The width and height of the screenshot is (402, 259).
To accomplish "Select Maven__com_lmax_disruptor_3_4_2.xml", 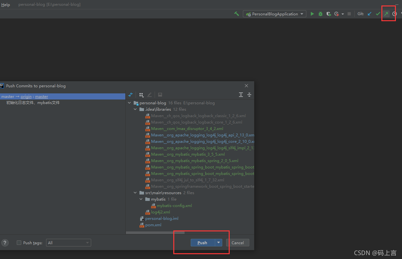I will [187, 129].
